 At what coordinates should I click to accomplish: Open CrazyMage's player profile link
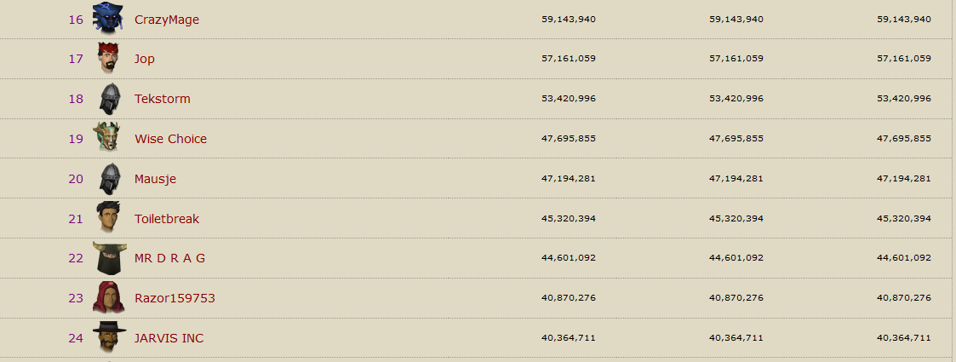click(x=167, y=20)
